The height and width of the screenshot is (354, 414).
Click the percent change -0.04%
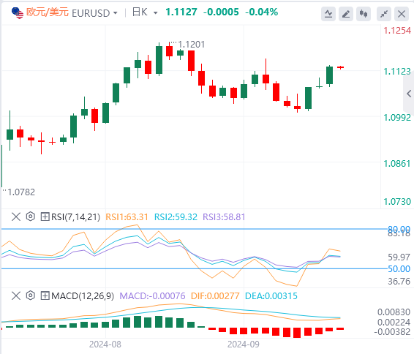pyautogui.click(x=261, y=12)
